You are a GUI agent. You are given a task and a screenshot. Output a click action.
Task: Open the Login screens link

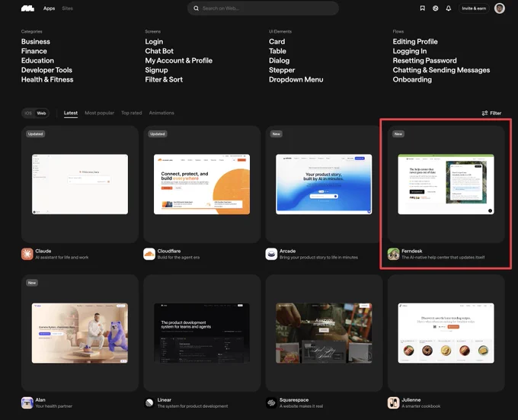click(154, 42)
